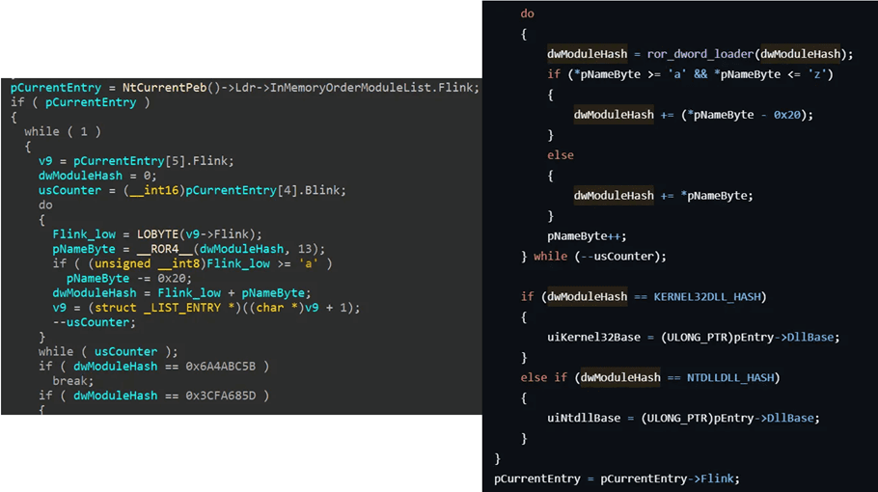
Task: Click the 'pNameByte++;' line
Action: [x=587, y=236]
